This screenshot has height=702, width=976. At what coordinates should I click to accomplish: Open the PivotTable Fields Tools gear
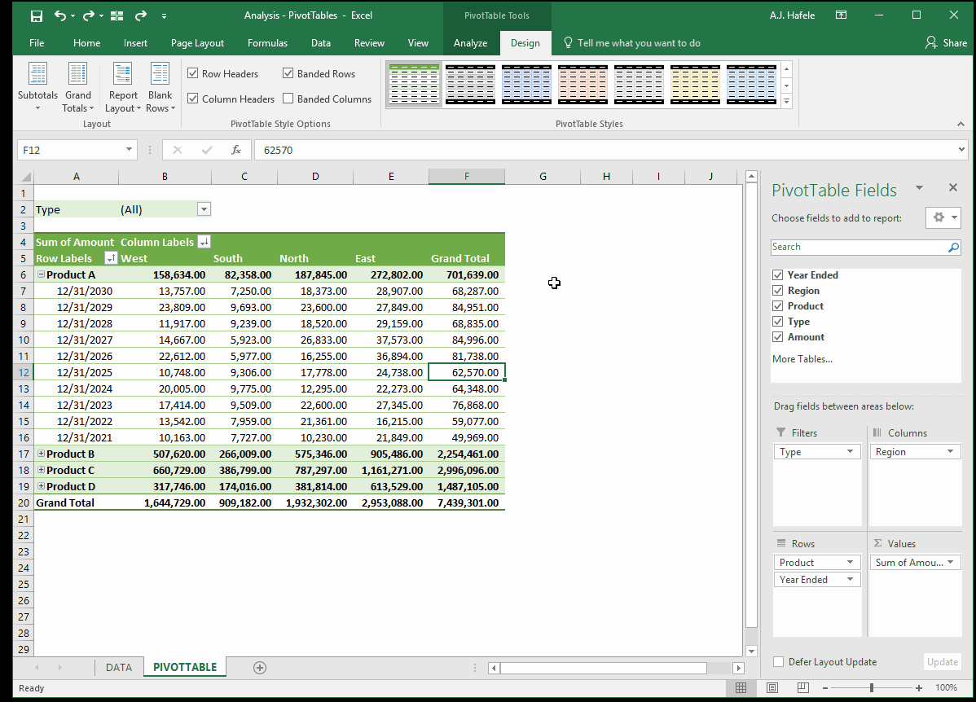click(943, 217)
